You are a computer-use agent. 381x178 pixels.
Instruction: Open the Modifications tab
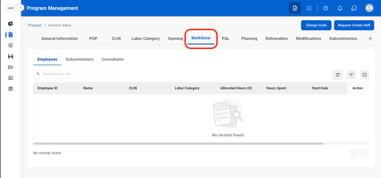click(x=308, y=38)
